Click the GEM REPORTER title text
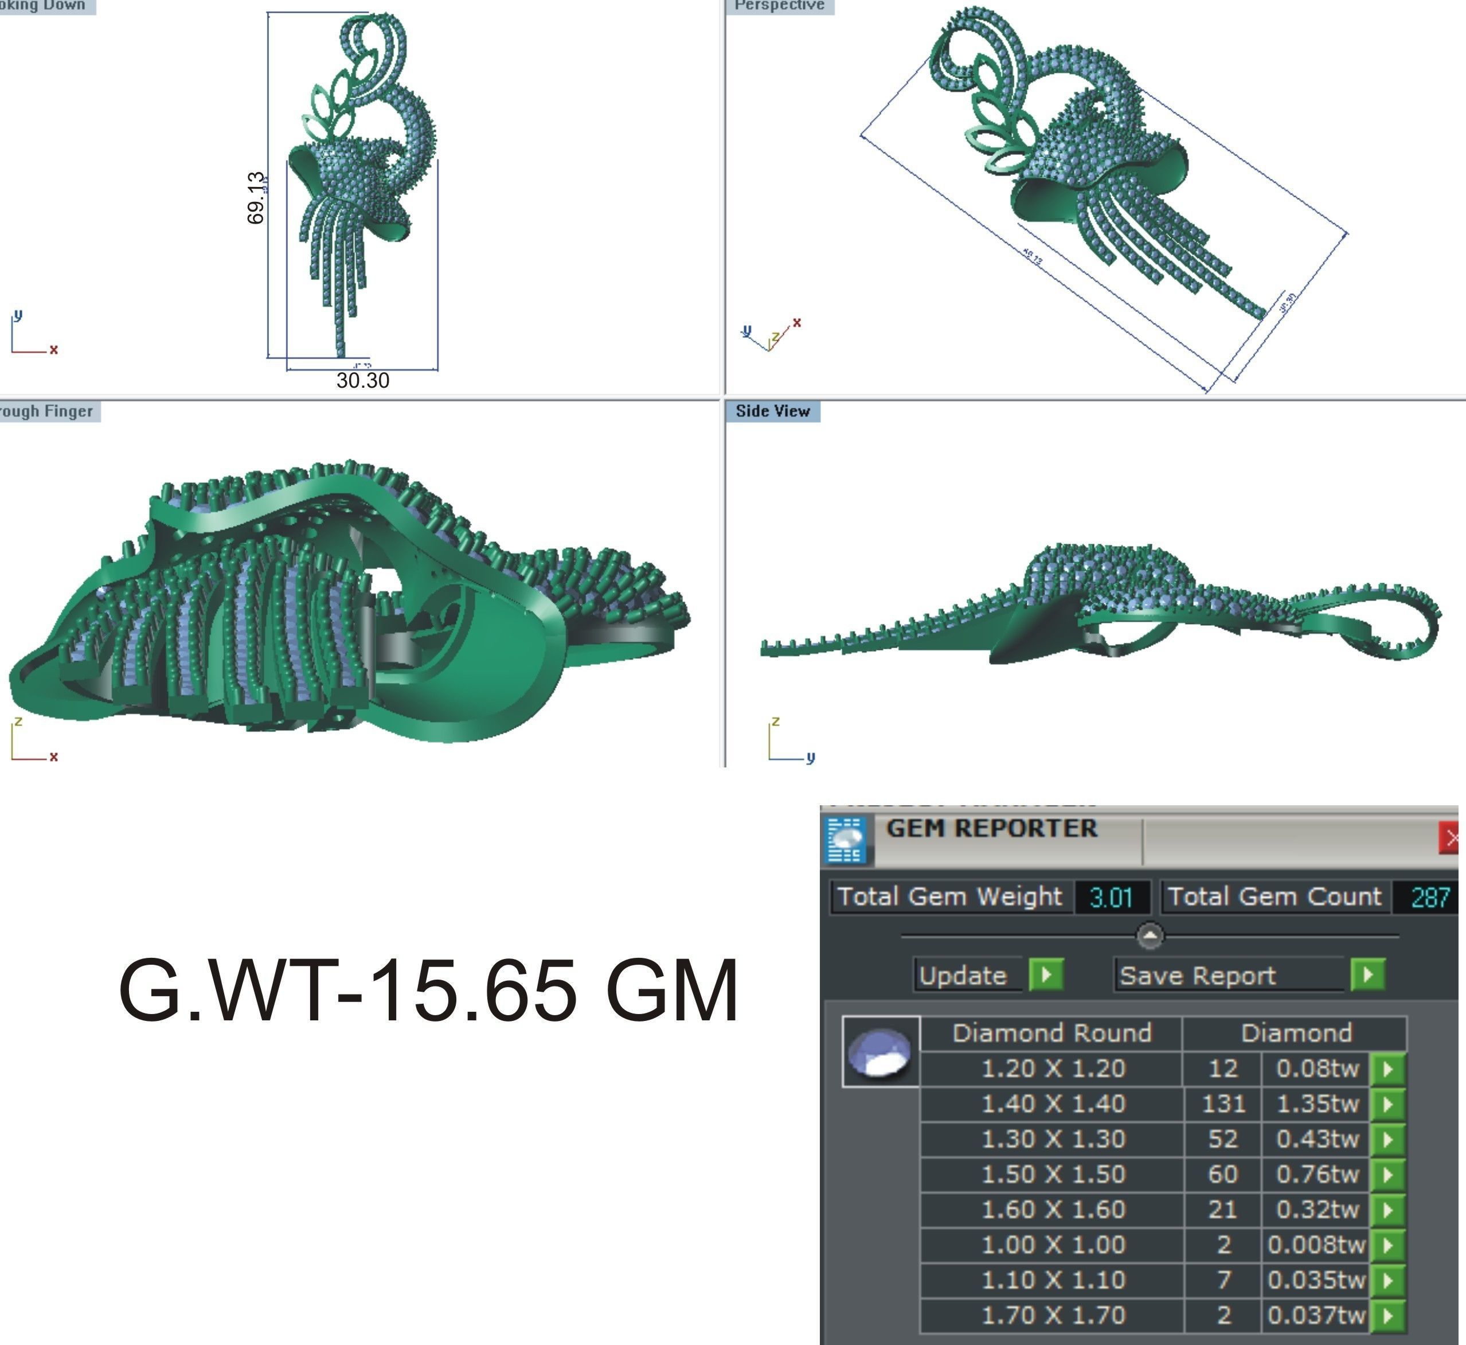 (992, 828)
